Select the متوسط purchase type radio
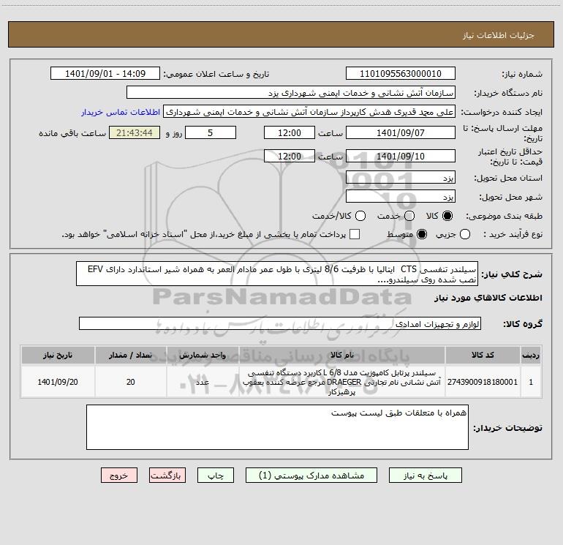This screenshot has height=545, width=563. coord(422,234)
